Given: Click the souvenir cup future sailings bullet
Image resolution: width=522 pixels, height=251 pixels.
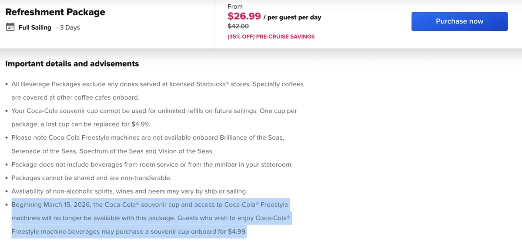Looking at the screenshot, I should (x=154, y=111).
